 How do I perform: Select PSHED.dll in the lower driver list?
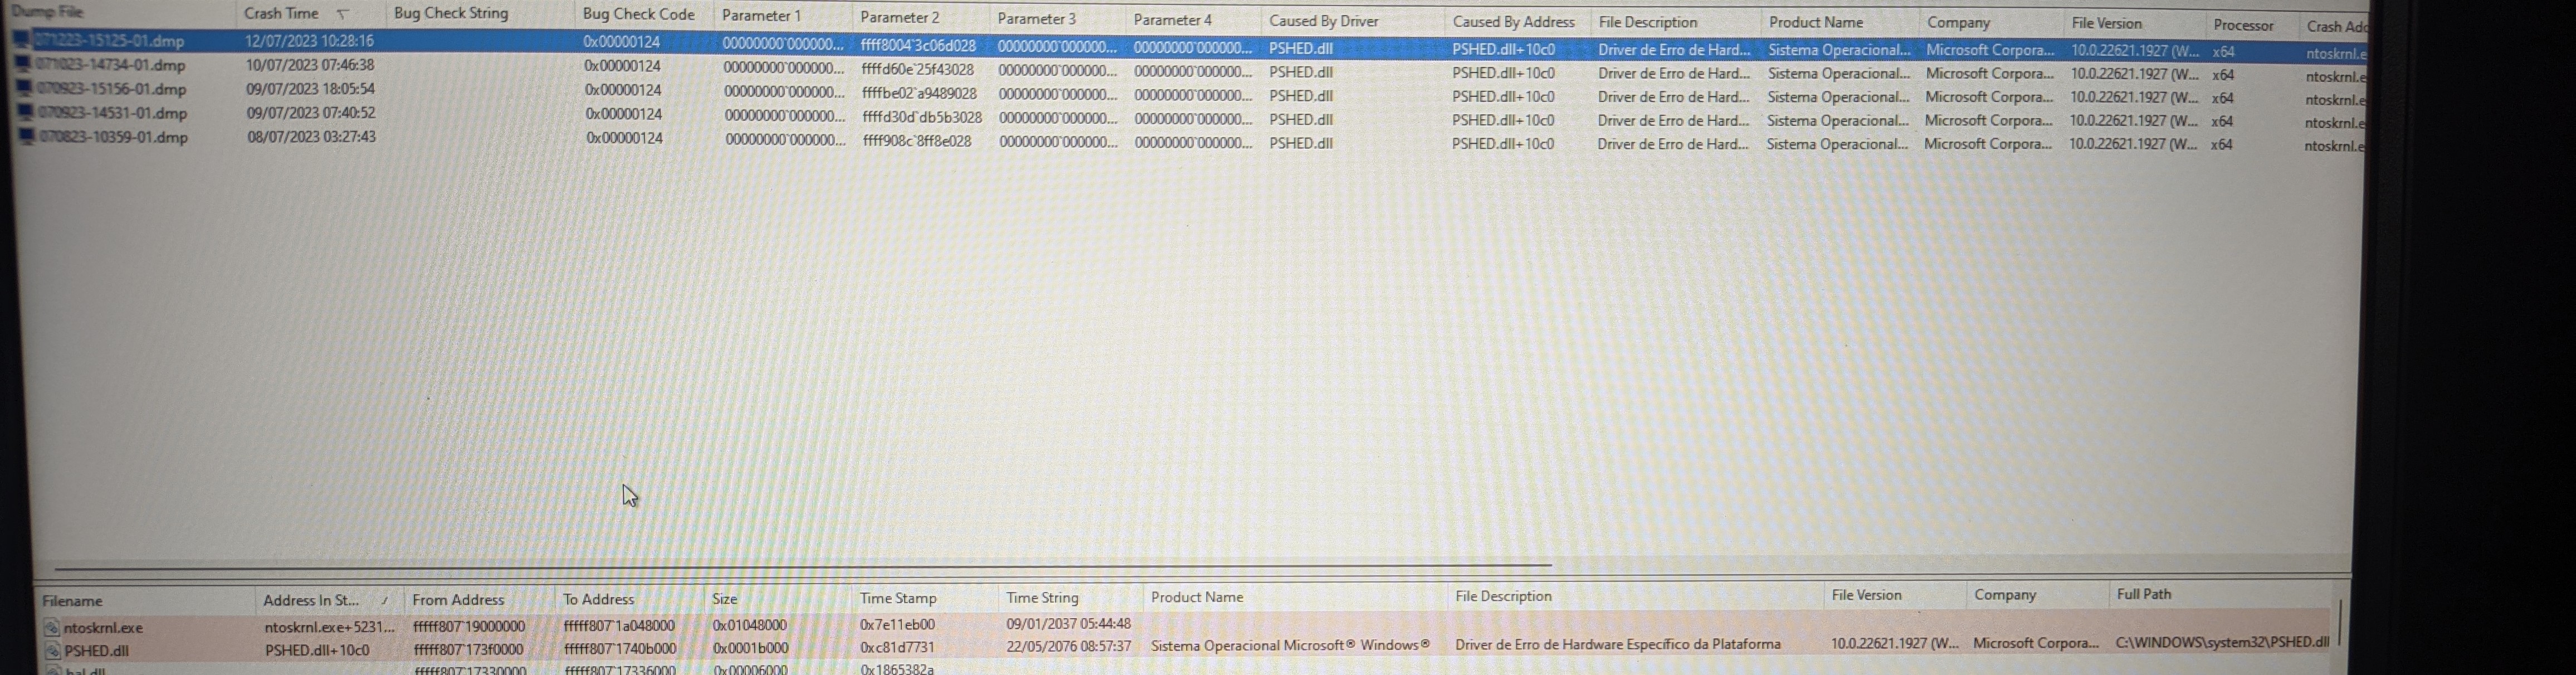click(x=96, y=651)
